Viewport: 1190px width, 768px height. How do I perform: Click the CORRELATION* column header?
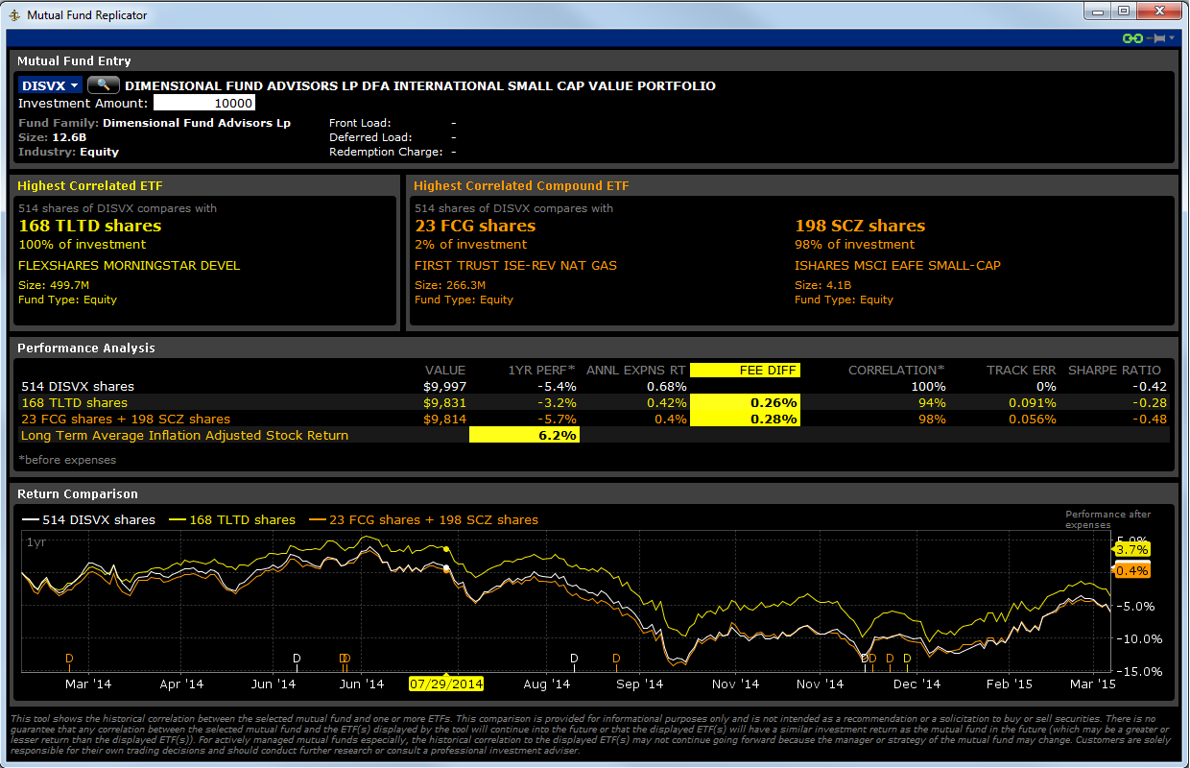click(x=896, y=371)
